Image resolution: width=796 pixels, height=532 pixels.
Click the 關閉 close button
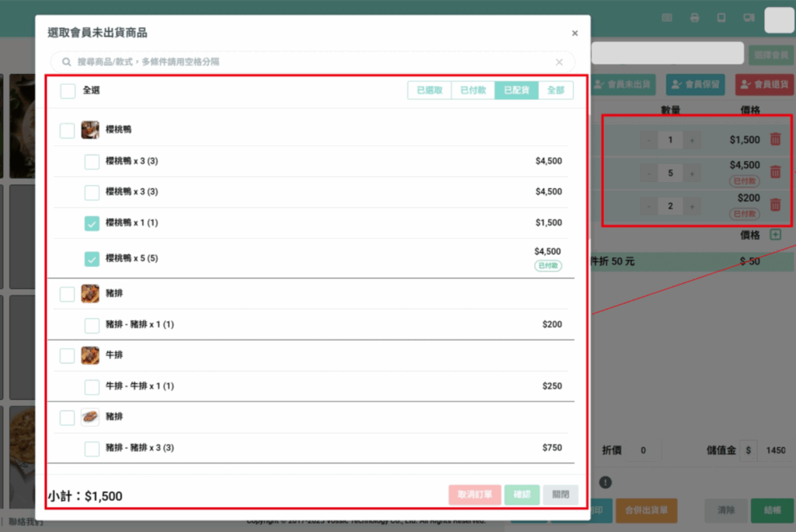pyautogui.click(x=560, y=495)
